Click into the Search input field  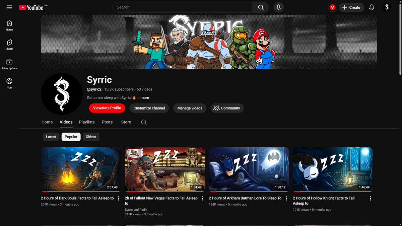(x=182, y=7)
